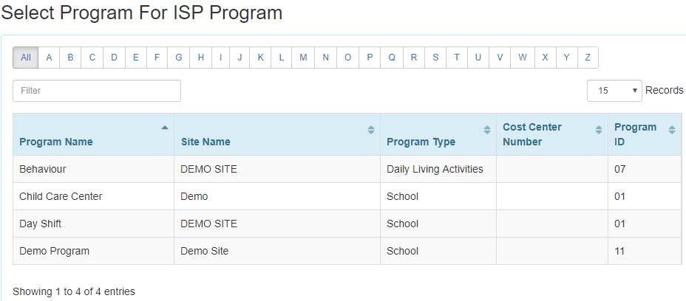Open the 15 records dropdown
686x301 pixels.
click(x=614, y=91)
